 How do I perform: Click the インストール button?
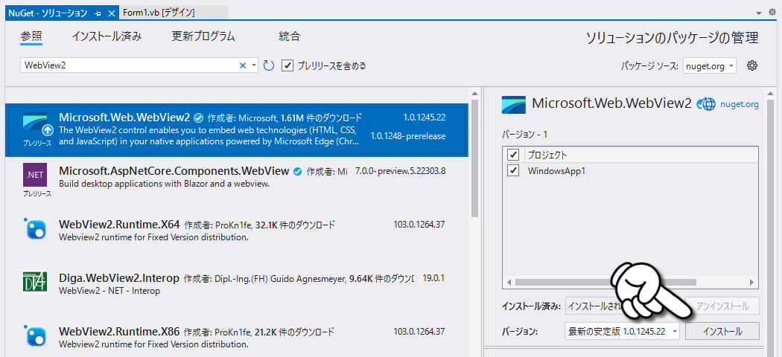[722, 331]
